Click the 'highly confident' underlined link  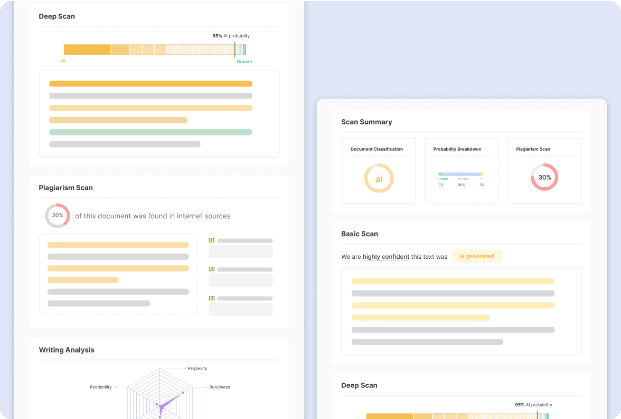(385, 257)
